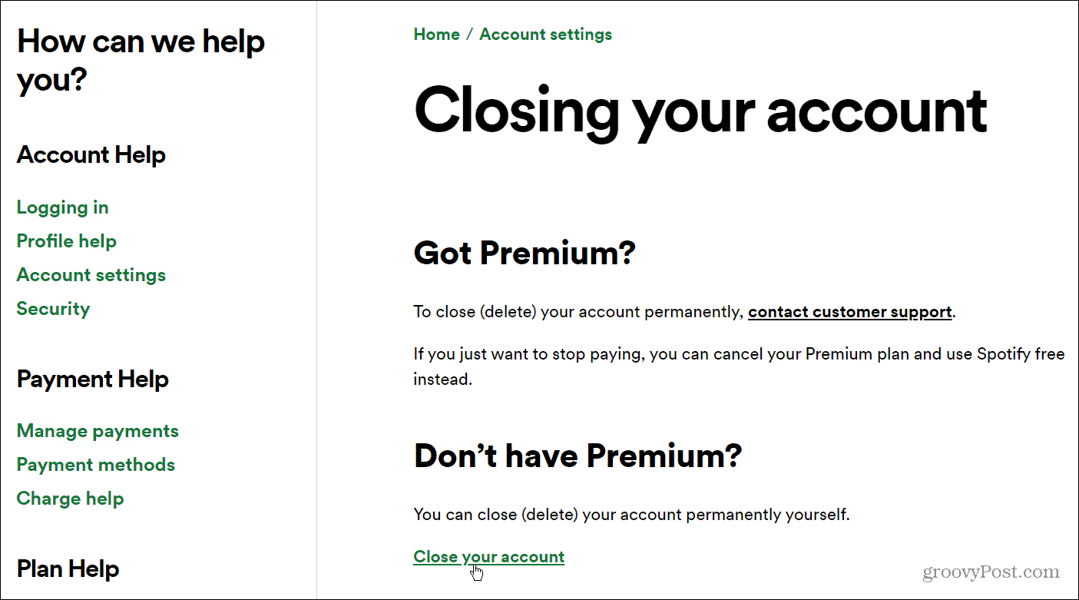Click the Payment Help section heading
Viewport: 1079px width, 600px height.
(92, 379)
